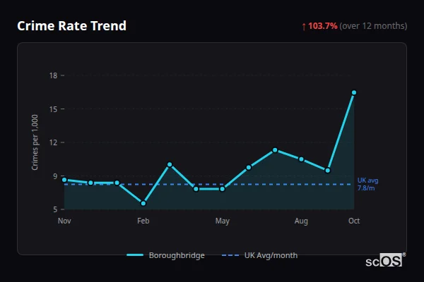Viewport: 424px width, 282px height.
Task: Select the June data point
Action: coord(249,168)
